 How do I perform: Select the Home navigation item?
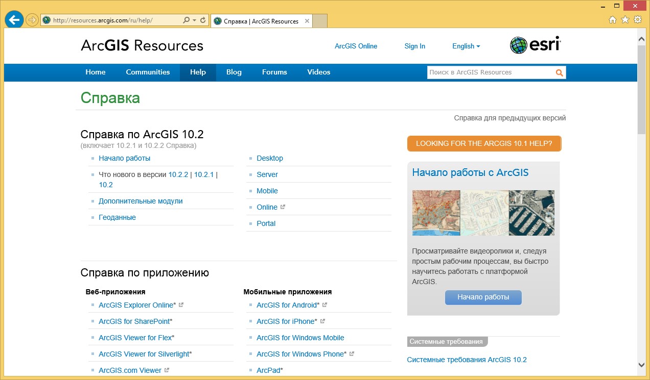[x=96, y=72]
